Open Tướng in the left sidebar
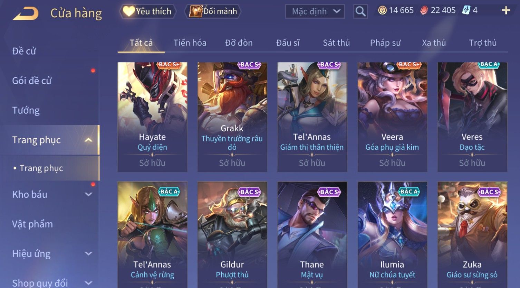Image resolution: width=520 pixels, height=288 pixels. tap(26, 110)
